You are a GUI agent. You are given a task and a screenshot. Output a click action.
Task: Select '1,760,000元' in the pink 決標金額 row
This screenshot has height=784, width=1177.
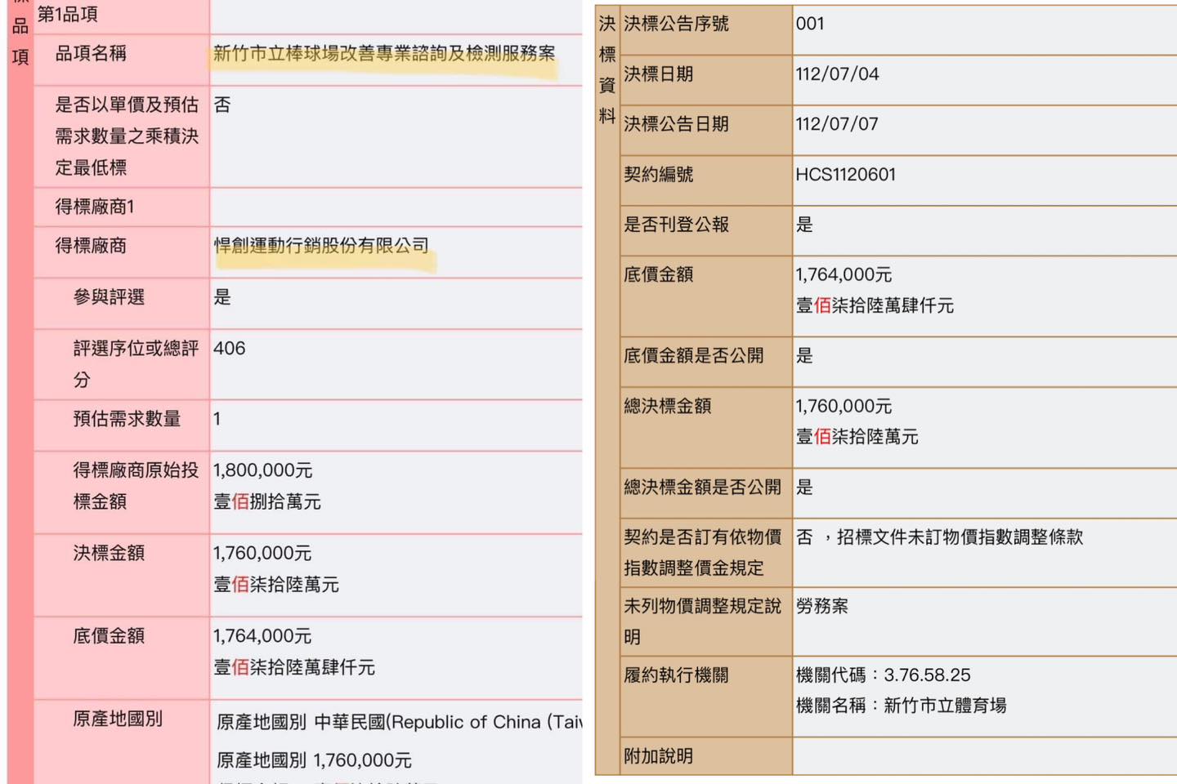coord(262,553)
